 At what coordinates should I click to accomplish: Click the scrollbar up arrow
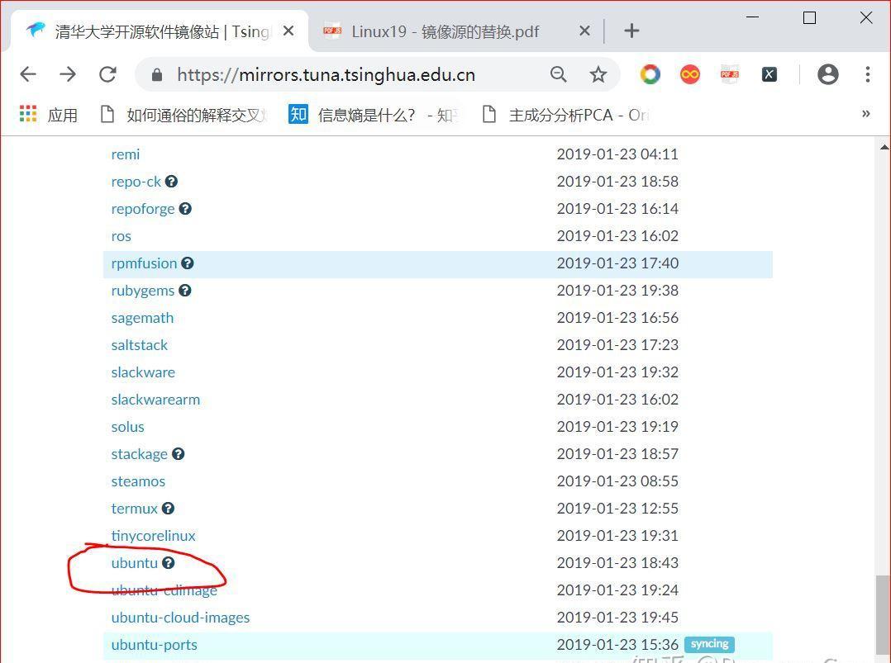pyautogui.click(x=884, y=148)
